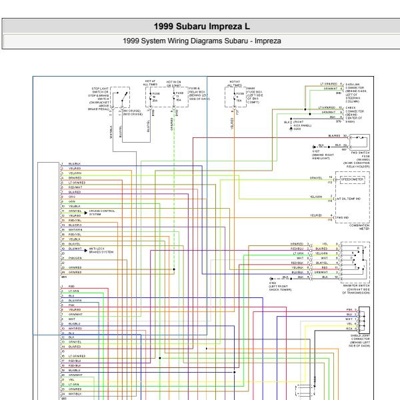Image resolution: width=400 pixels, height=400 pixels.
Task: Click the "FWD IND" label
Action: click(343, 217)
